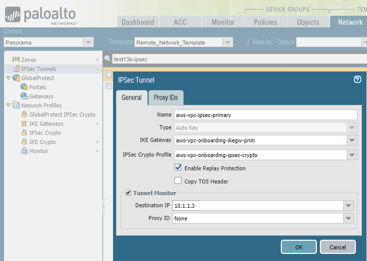The image size is (367, 261).
Task: Click the search magnifier icon
Action: tap(107, 58)
